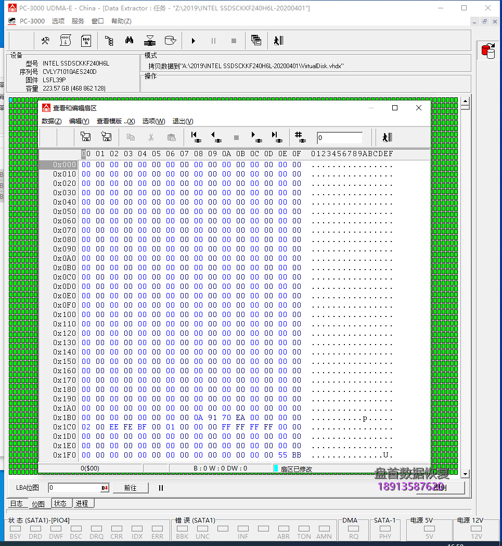The width and height of the screenshot is (502, 546).
Task: Click the stop button in main toolbar
Action: point(234,41)
